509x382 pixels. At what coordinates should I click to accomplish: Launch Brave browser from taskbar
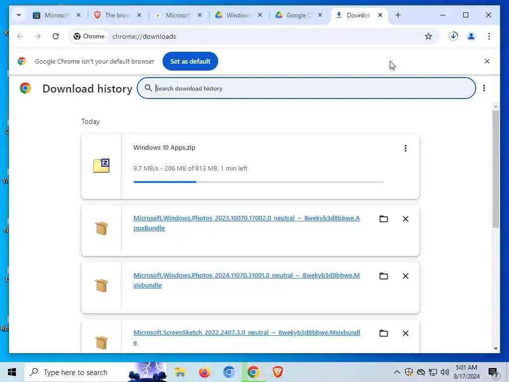coord(277,372)
